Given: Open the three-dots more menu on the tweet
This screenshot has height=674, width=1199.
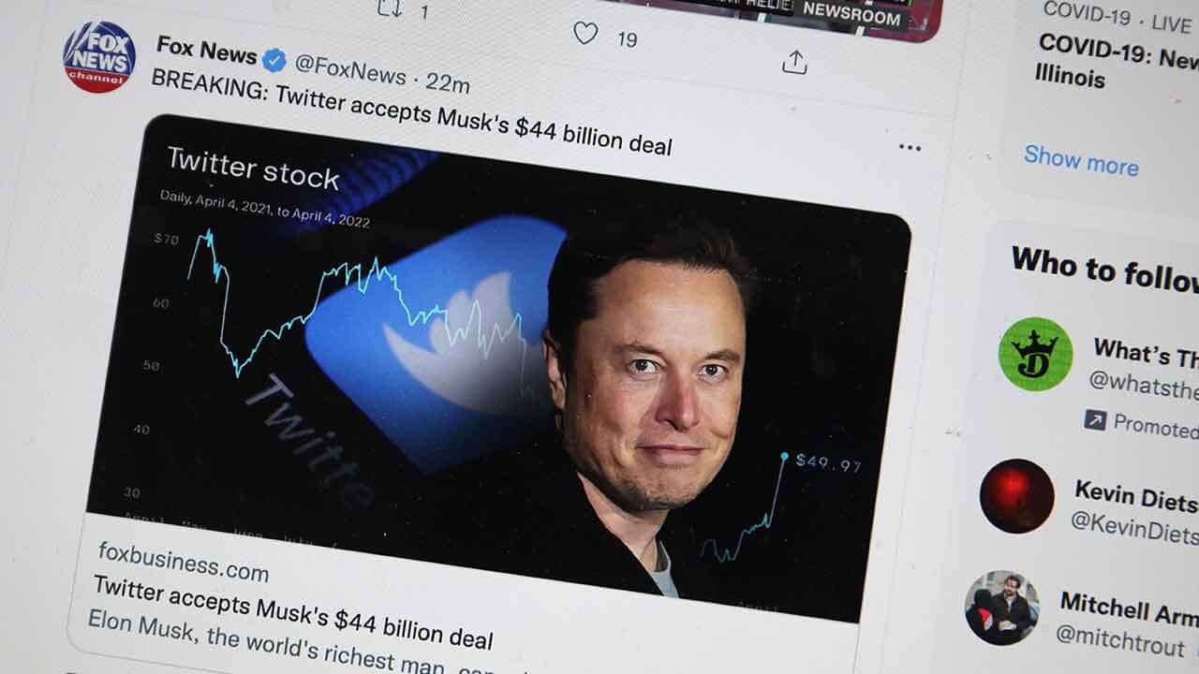Looking at the screenshot, I should (910, 147).
